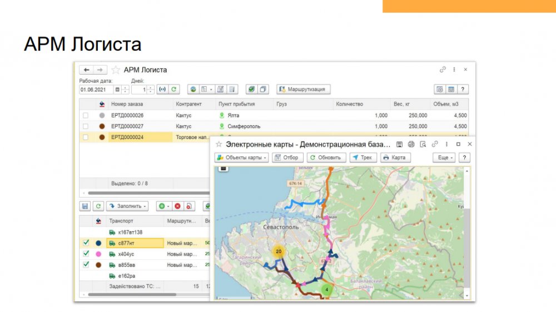Click the save diskette icon above the transport table
The height and width of the screenshot is (312, 556).
pos(86,206)
